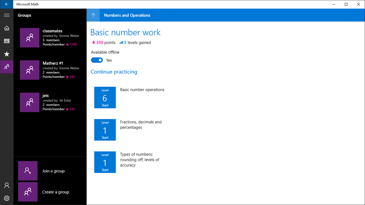Click the Continue practicing heading link
The image size is (365, 205).
tap(114, 72)
